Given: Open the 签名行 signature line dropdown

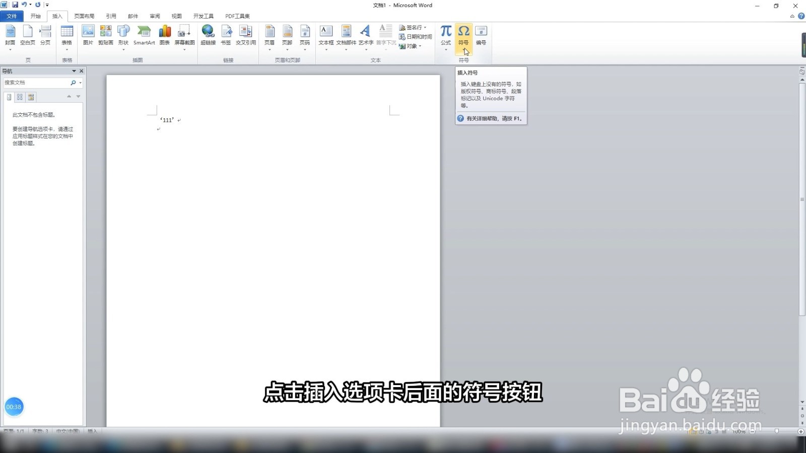Looking at the screenshot, I should (x=413, y=27).
